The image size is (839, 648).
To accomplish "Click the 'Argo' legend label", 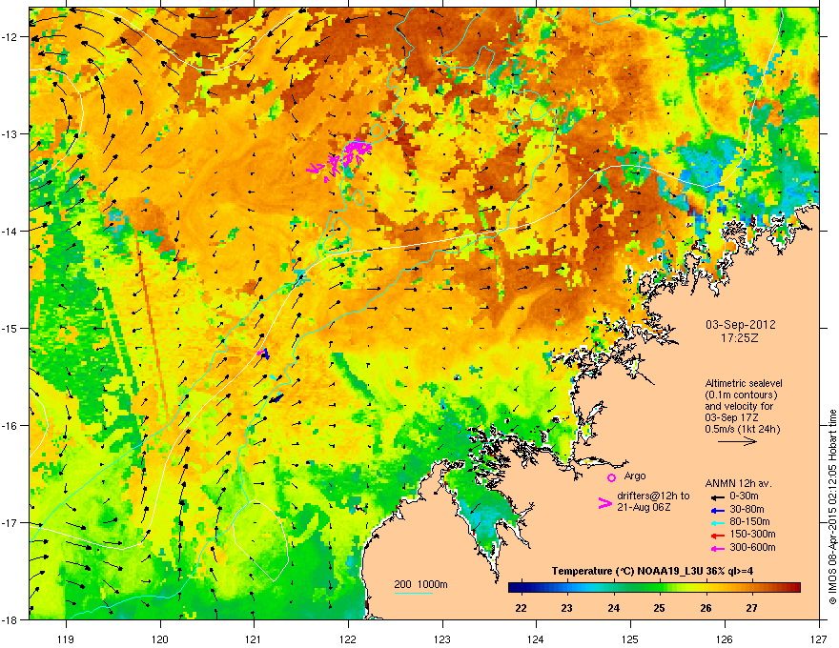I will (x=635, y=476).
